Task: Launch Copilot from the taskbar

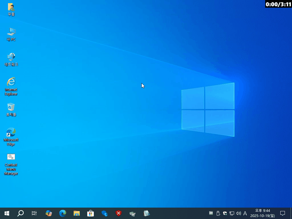Action: (x=49, y=213)
